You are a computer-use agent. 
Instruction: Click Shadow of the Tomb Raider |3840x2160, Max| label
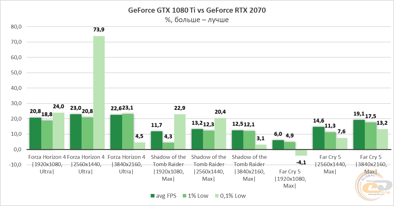pos(249,168)
